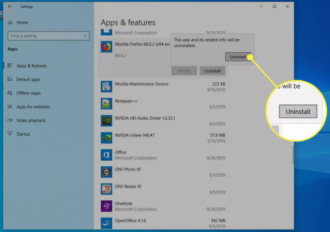The height and width of the screenshot is (232, 330).
Task: Click the Mozilla Maintenance Service icon
Action: tap(106, 87)
